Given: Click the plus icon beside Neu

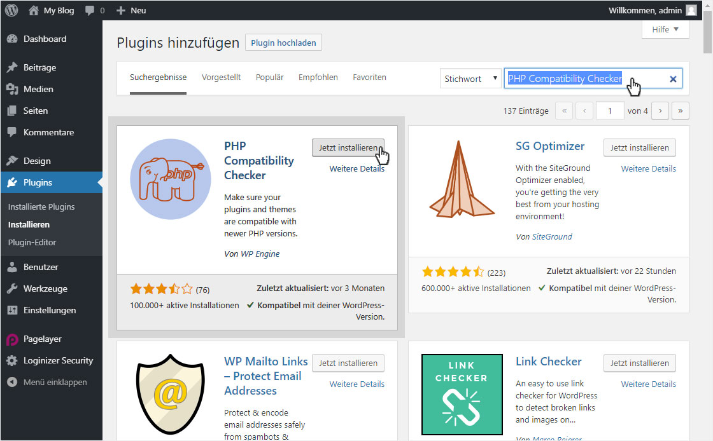Looking at the screenshot, I should (120, 10).
